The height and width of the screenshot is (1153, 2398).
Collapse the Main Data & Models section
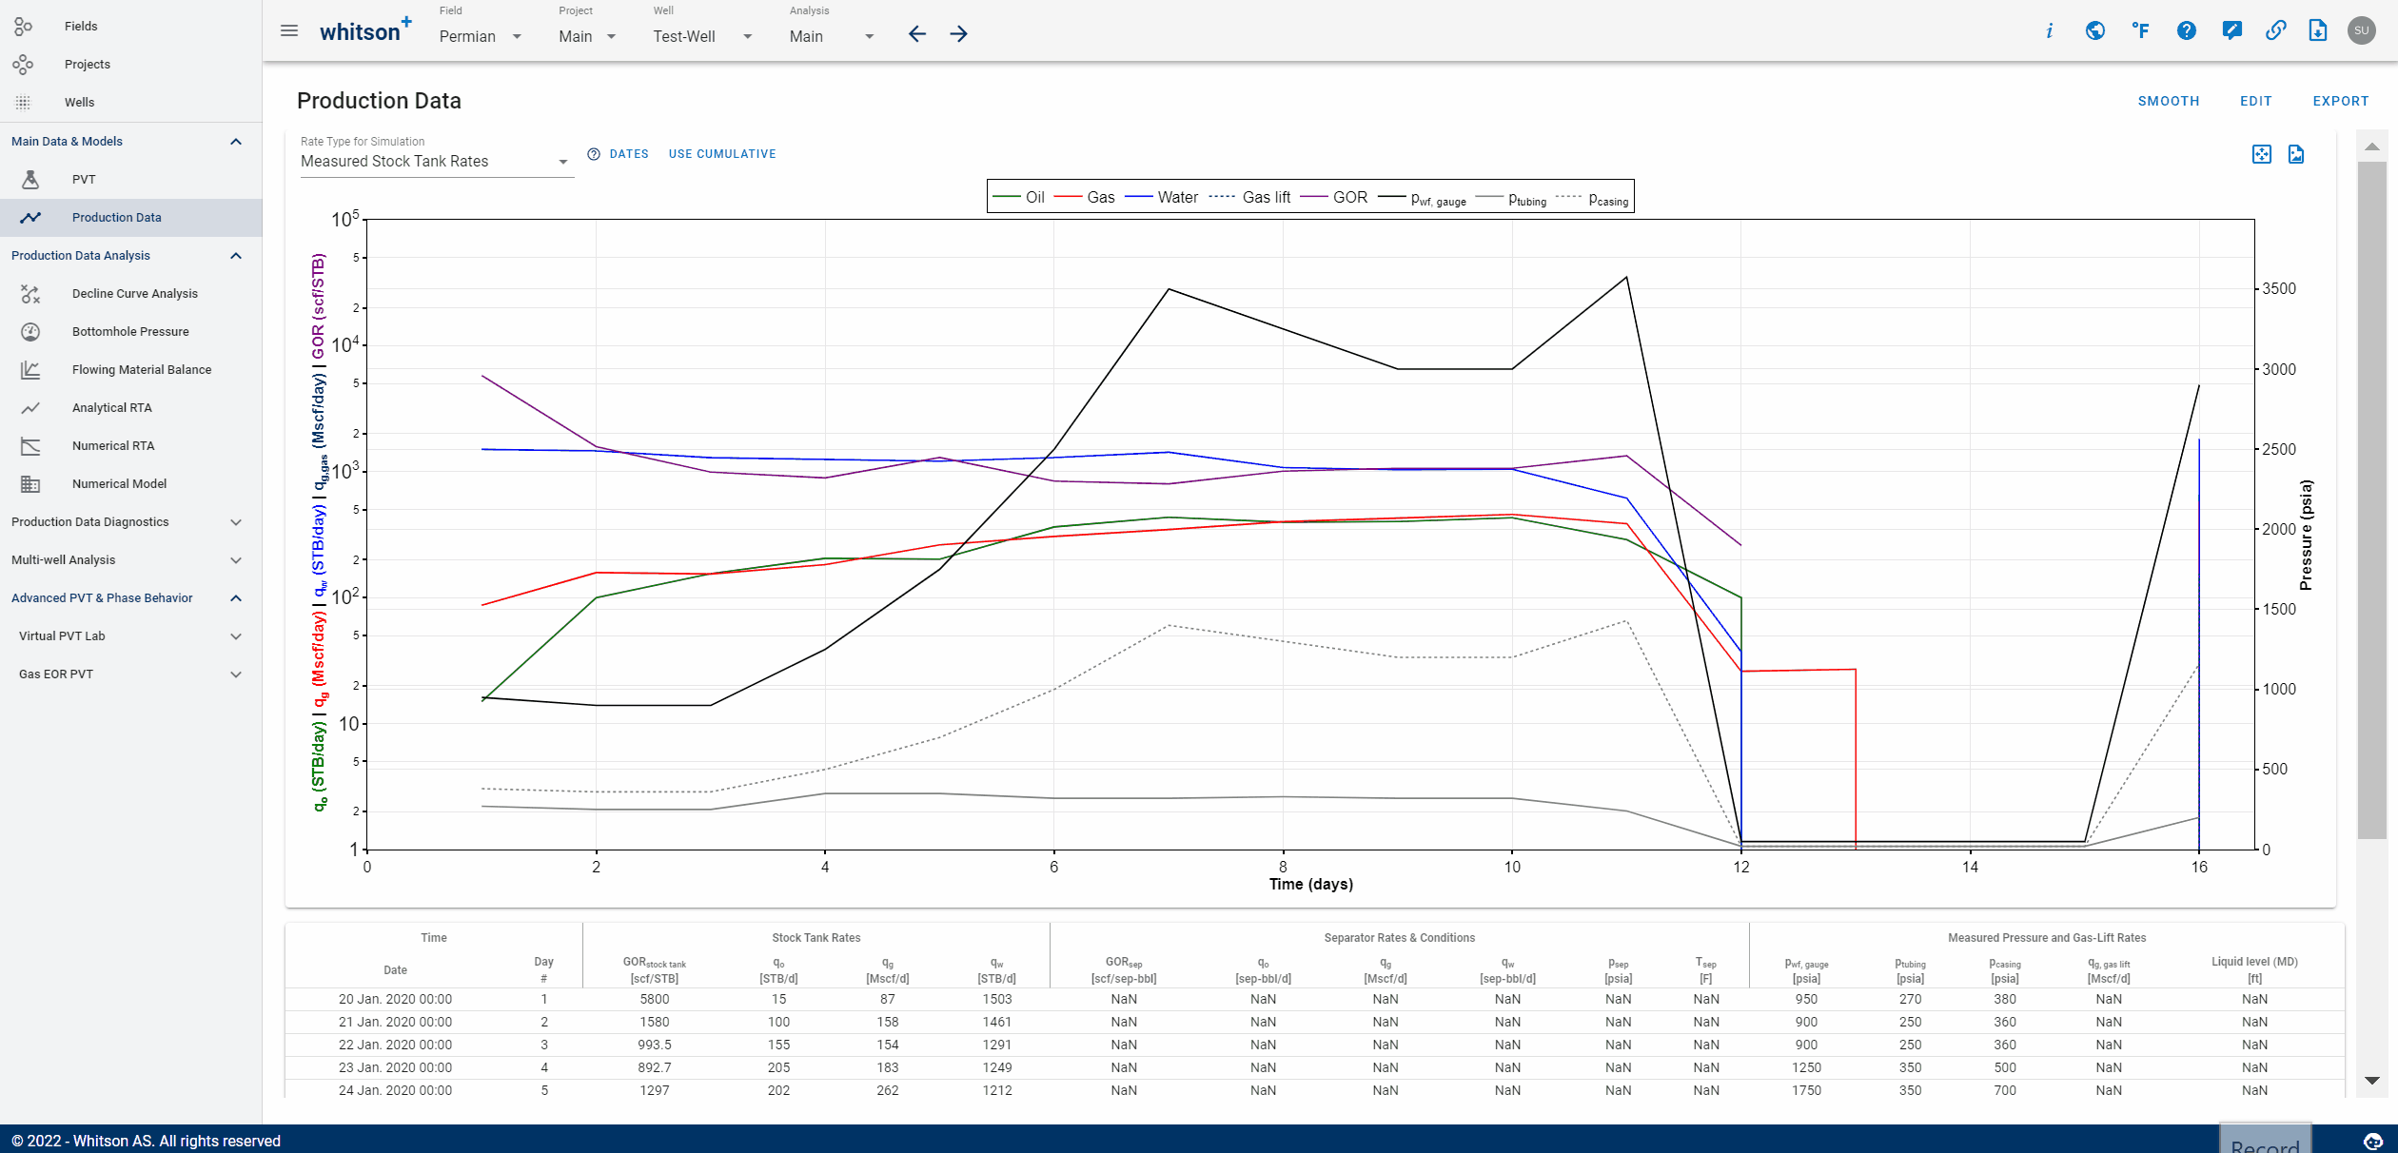236,142
